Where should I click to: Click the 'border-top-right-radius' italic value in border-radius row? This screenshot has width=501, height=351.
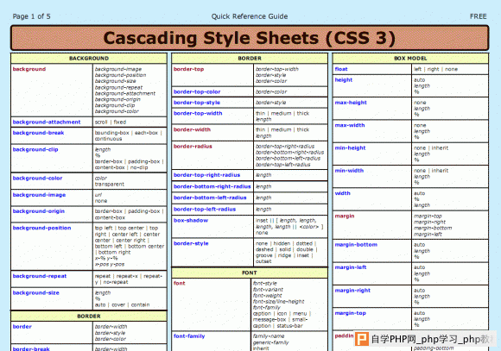285,147
